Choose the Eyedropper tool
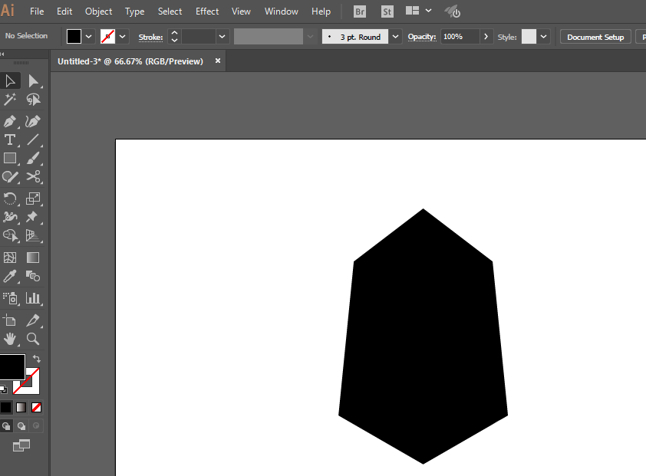This screenshot has height=476, width=646. click(x=10, y=276)
